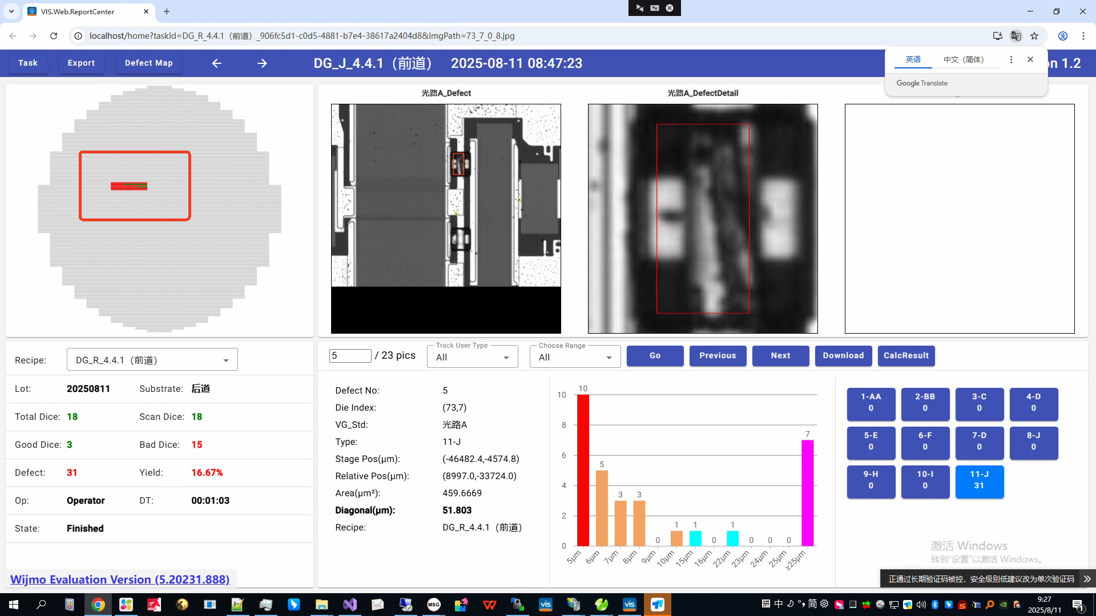Reload the page with refresh icon
1096x616 pixels.
[x=54, y=36]
